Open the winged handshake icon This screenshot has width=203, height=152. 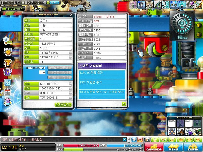[8, 52]
